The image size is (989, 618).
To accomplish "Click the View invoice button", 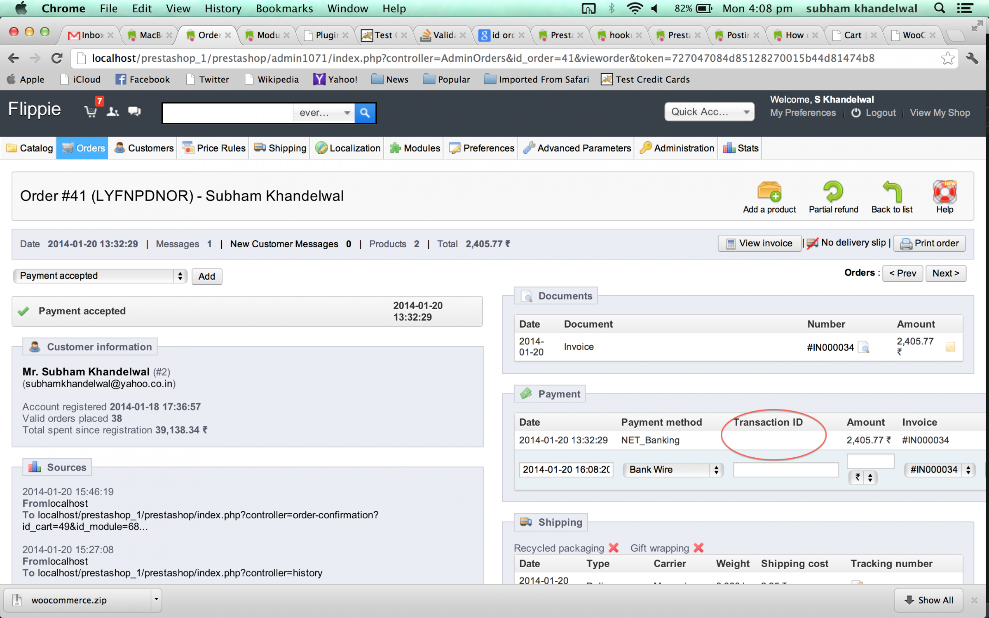I will pyautogui.click(x=759, y=243).
